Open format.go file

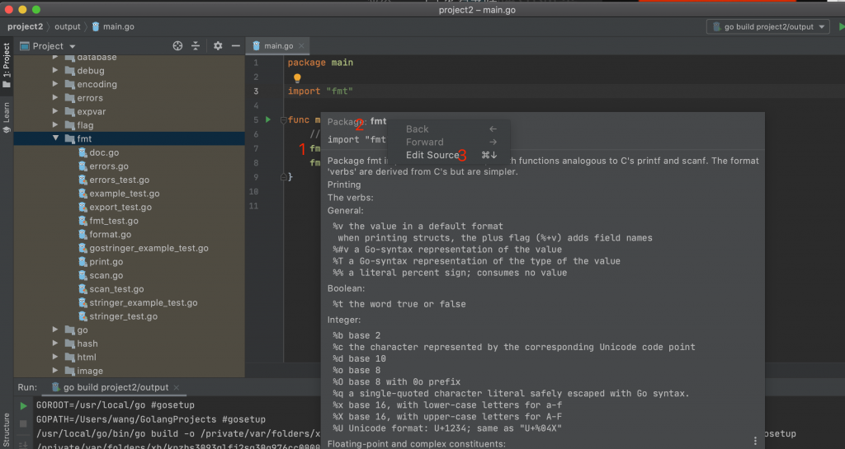(x=110, y=235)
